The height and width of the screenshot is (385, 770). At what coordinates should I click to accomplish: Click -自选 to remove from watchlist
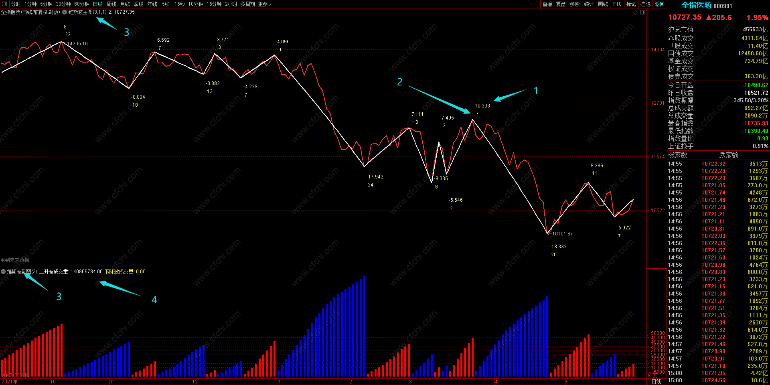[645, 4]
